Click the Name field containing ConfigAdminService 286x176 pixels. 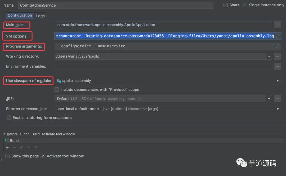[116, 5]
